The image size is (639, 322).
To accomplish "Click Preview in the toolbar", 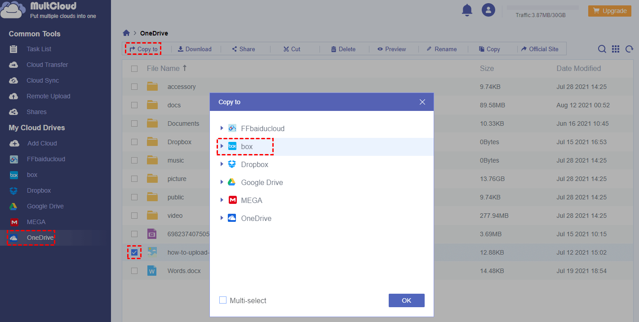I will [391, 49].
